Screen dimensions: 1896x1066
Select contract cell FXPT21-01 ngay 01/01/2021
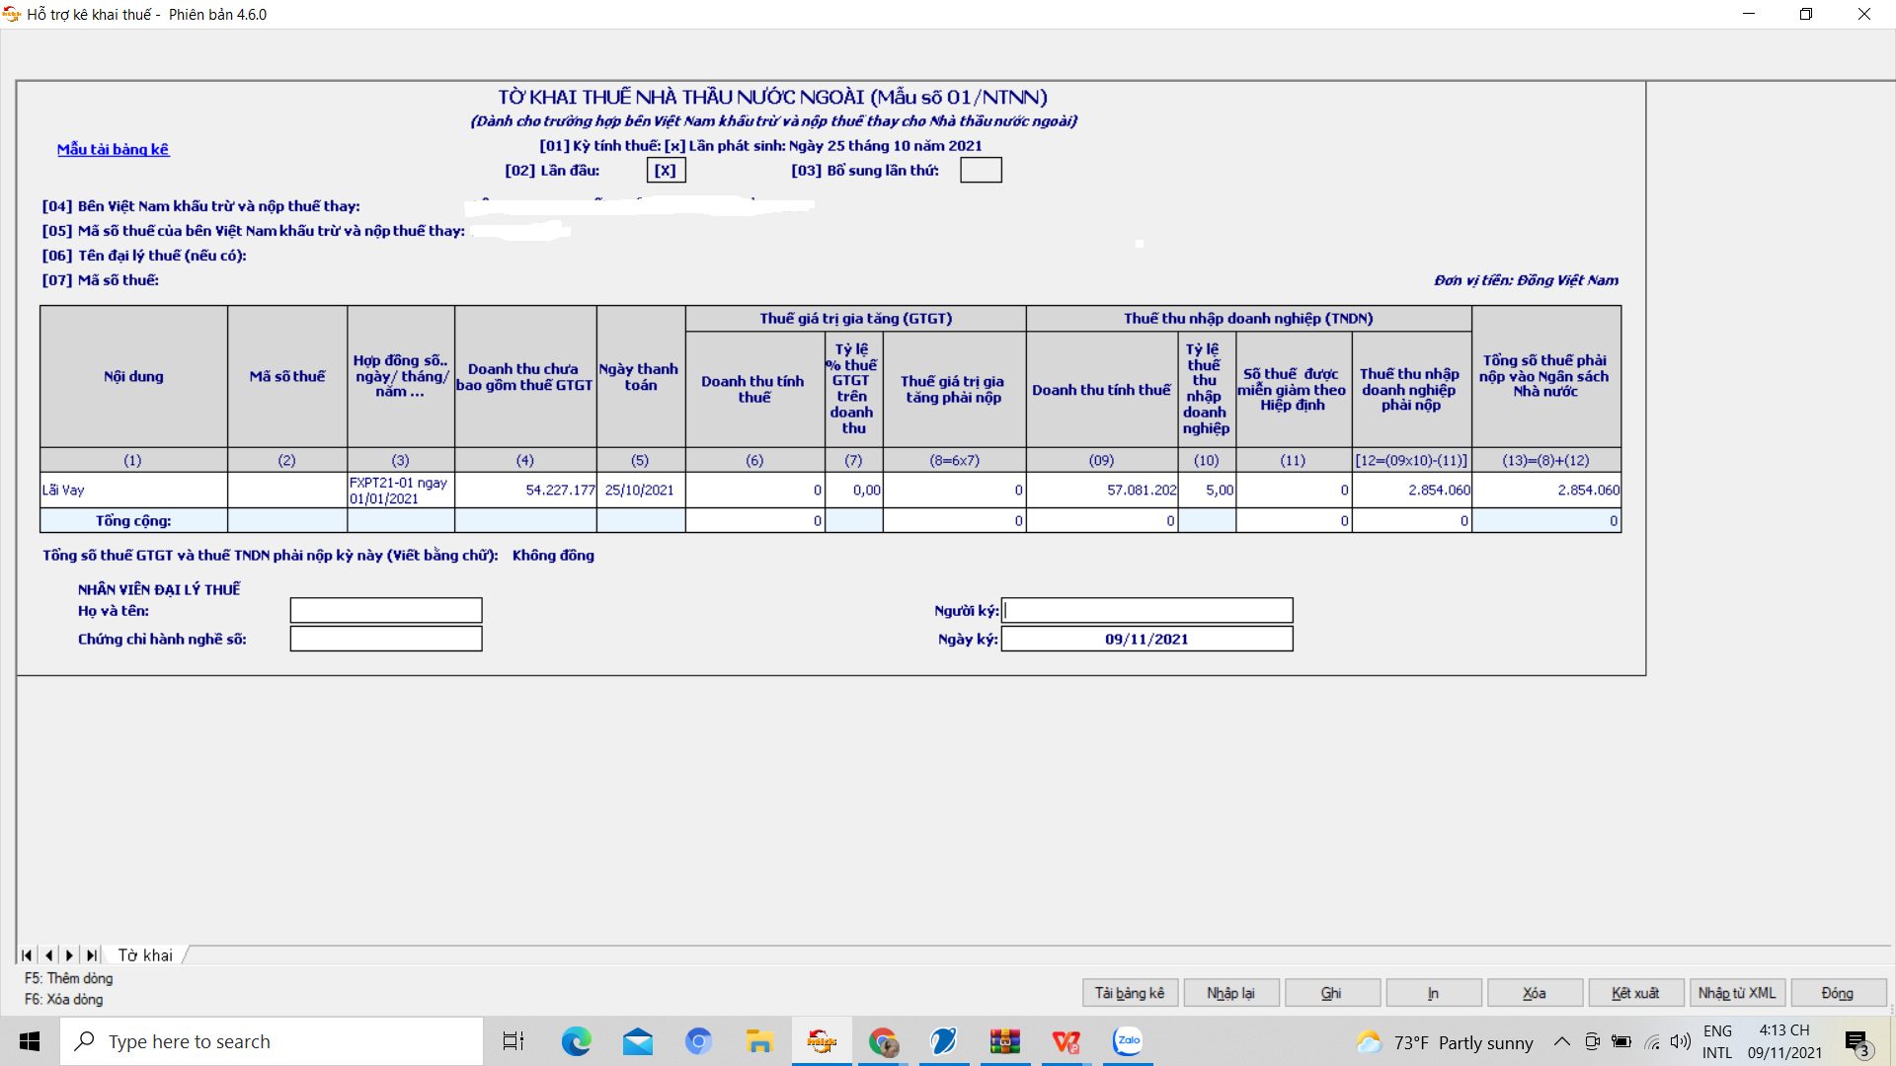point(401,490)
